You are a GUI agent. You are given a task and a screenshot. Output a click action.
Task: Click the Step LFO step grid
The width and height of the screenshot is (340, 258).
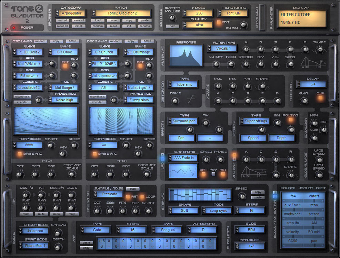click(x=200, y=195)
